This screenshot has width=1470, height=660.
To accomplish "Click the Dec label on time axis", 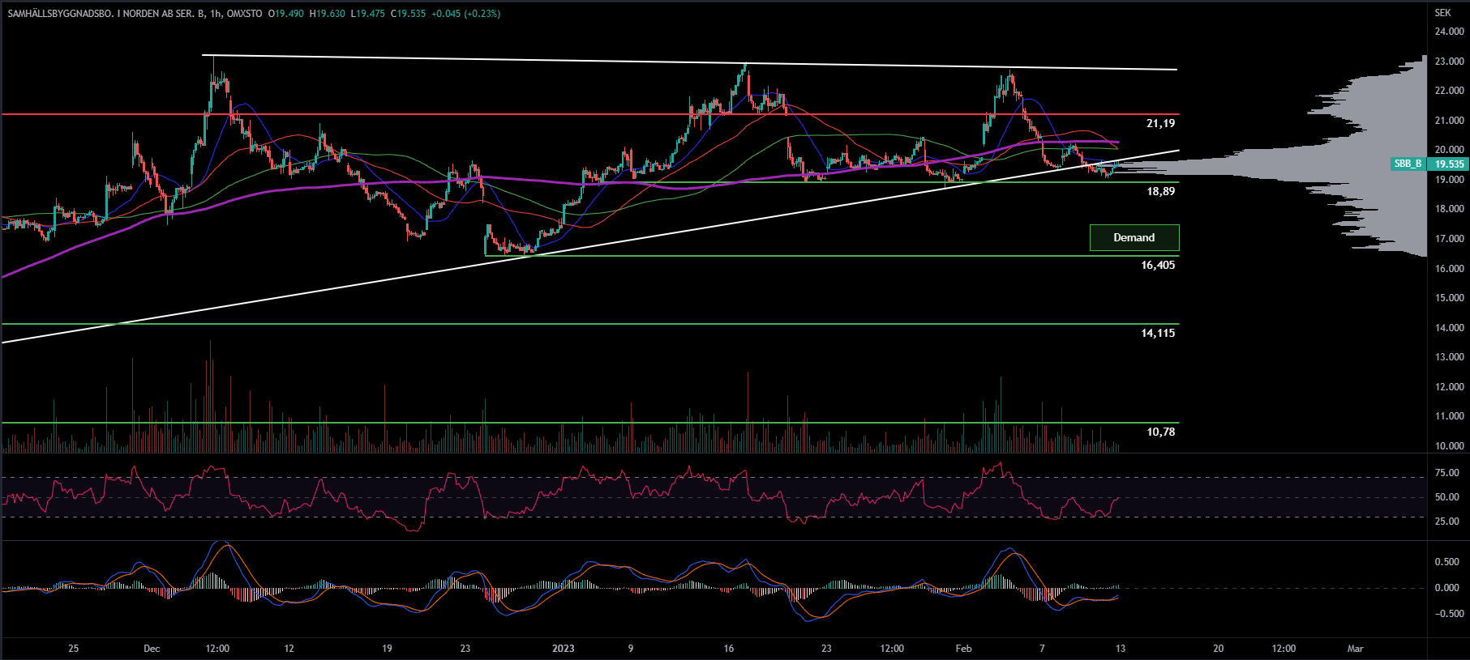I will [152, 648].
